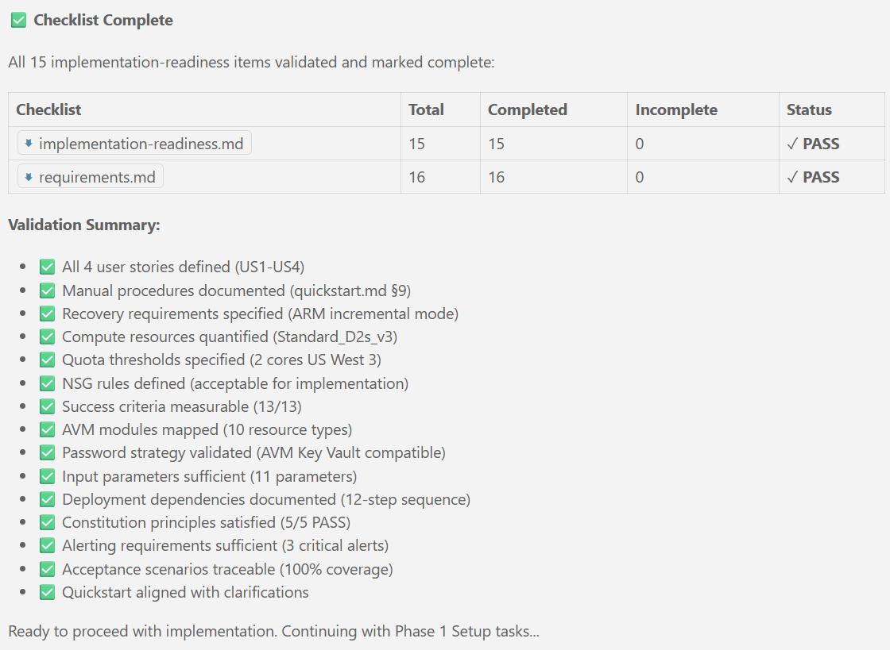
Task: Click the download arrow on requirements.md chip
Action: tap(29, 176)
